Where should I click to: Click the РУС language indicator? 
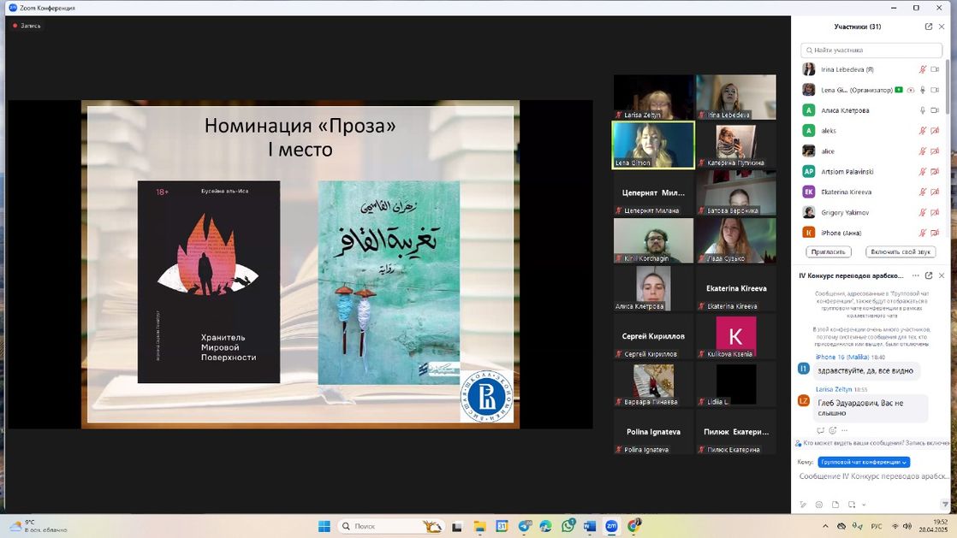point(877,526)
